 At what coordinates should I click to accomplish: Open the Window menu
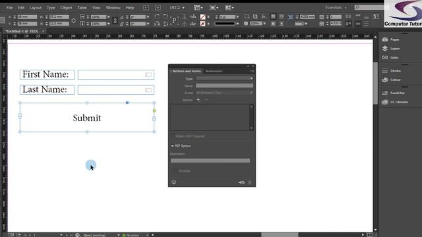(x=113, y=7)
